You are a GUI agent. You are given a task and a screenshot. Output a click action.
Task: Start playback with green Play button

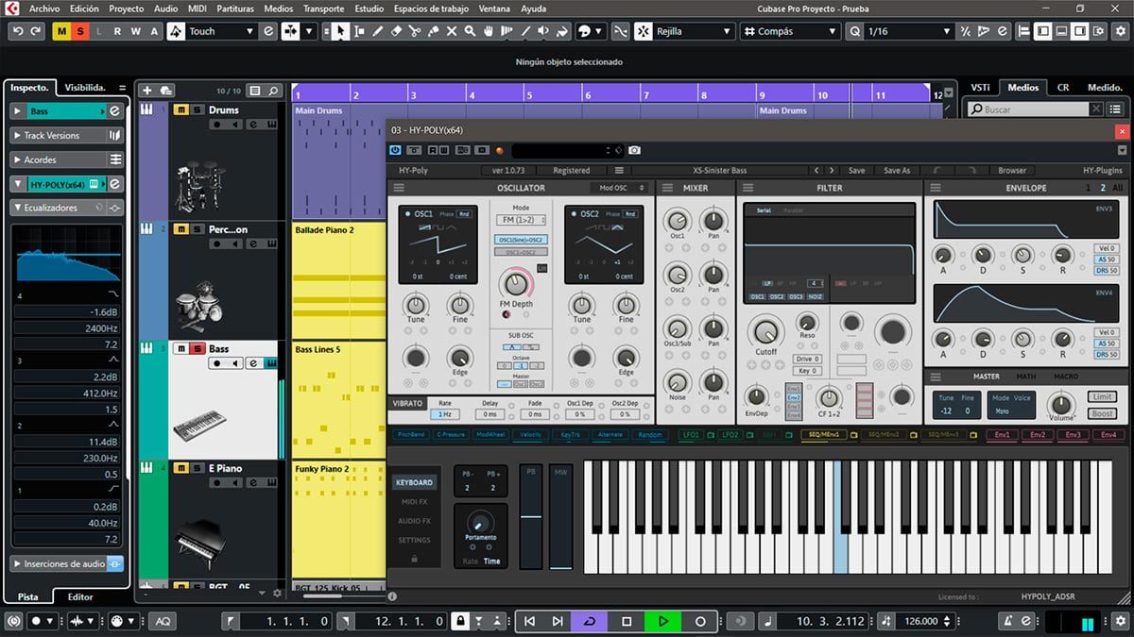[x=663, y=621]
